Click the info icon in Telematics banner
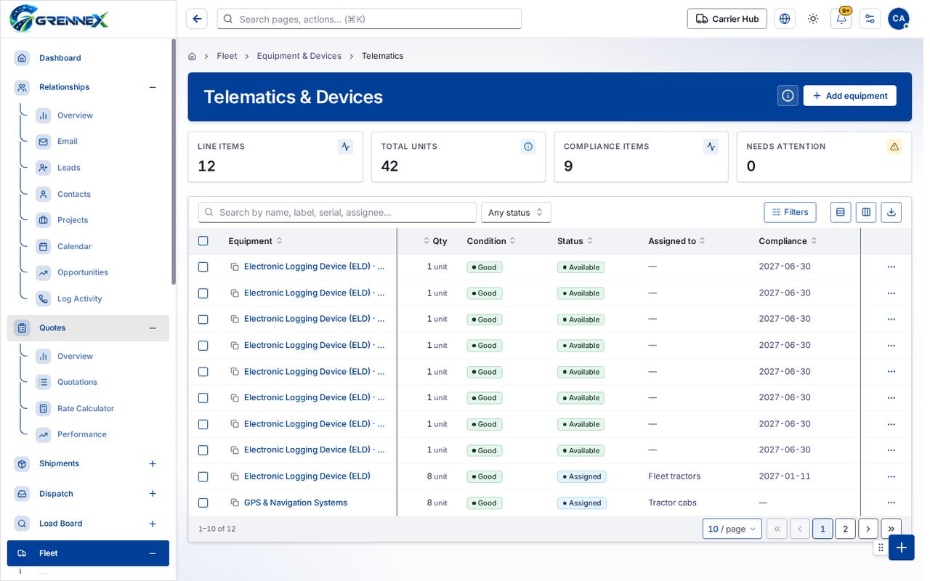Image resolution: width=930 pixels, height=581 pixels. [x=788, y=96]
